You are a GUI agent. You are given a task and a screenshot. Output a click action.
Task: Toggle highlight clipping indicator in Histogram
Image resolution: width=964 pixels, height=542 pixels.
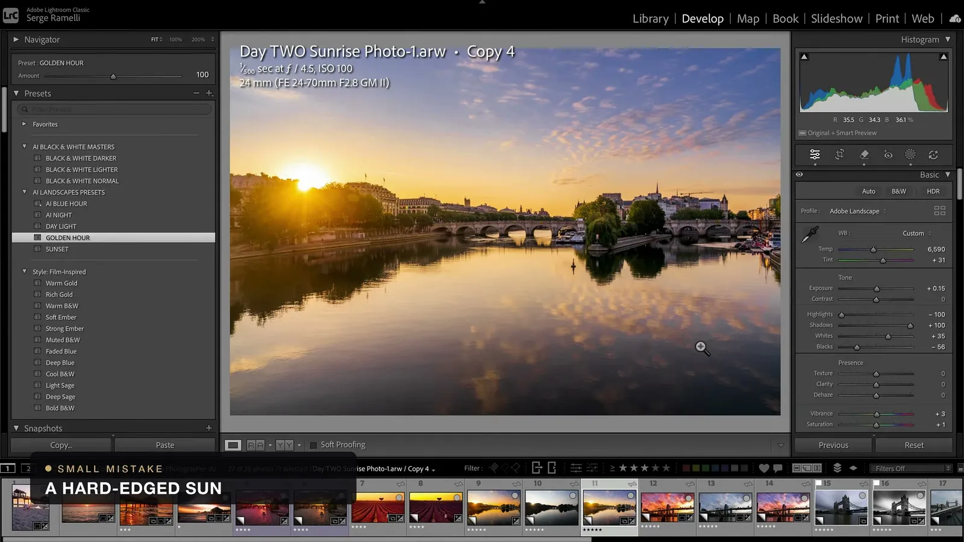click(944, 57)
